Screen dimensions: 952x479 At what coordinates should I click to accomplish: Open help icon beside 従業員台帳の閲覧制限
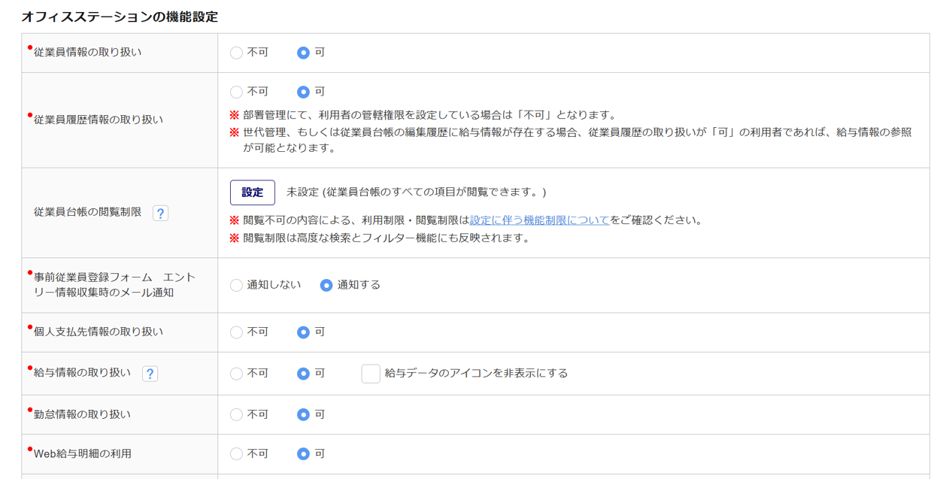160,213
